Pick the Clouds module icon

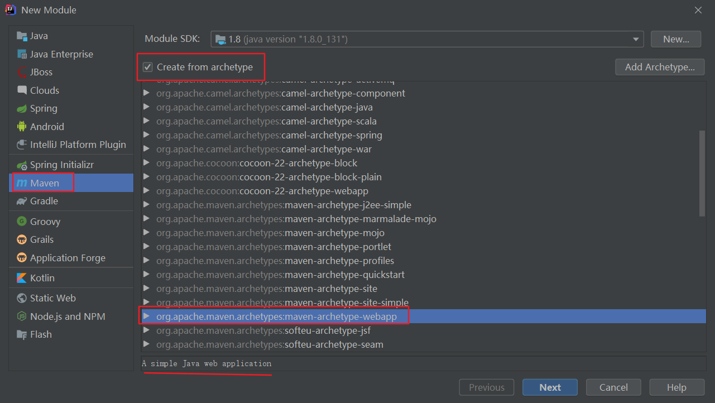pos(22,90)
